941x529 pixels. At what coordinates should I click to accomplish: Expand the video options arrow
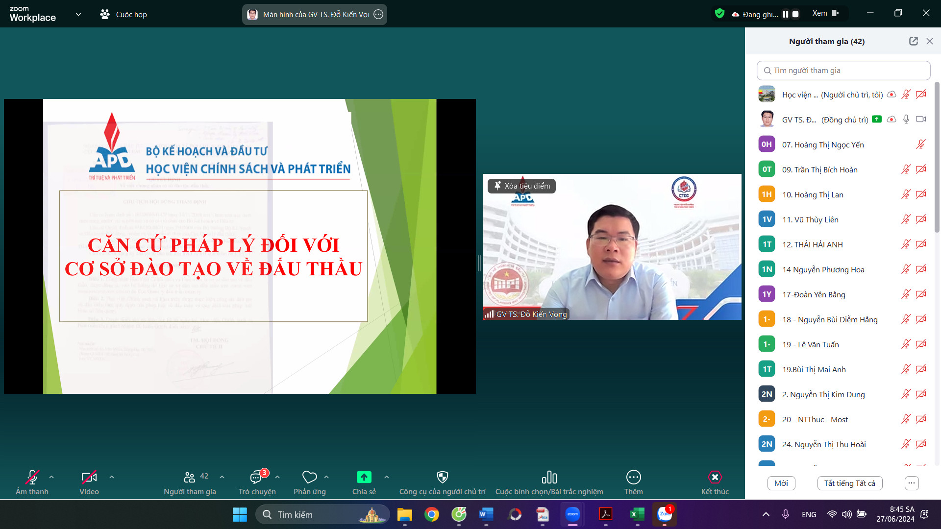pos(112,477)
